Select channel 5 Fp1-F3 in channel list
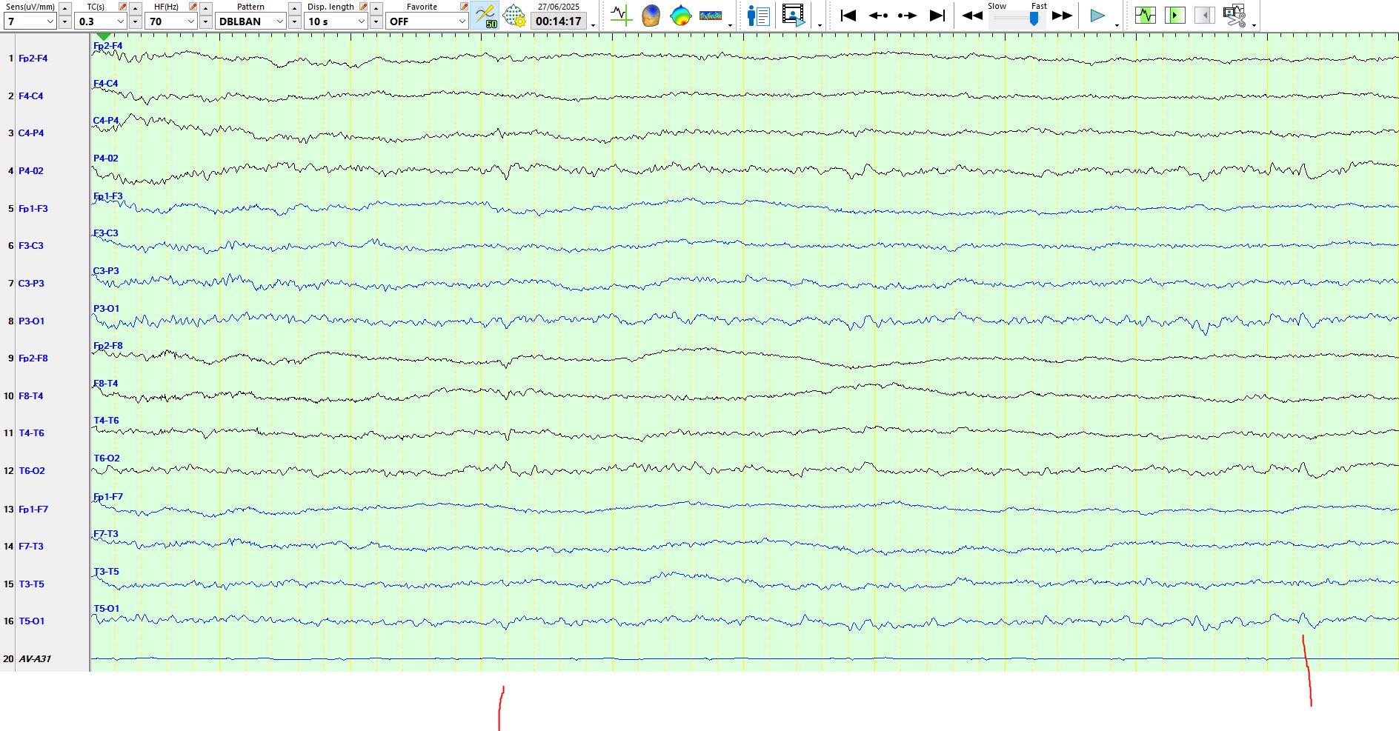The width and height of the screenshot is (1399, 731). tap(33, 209)
